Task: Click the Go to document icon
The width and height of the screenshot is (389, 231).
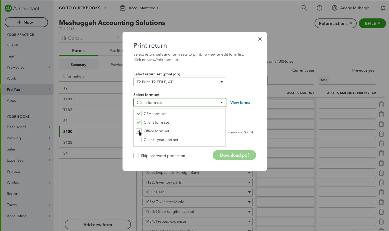Action: (64, 38)
